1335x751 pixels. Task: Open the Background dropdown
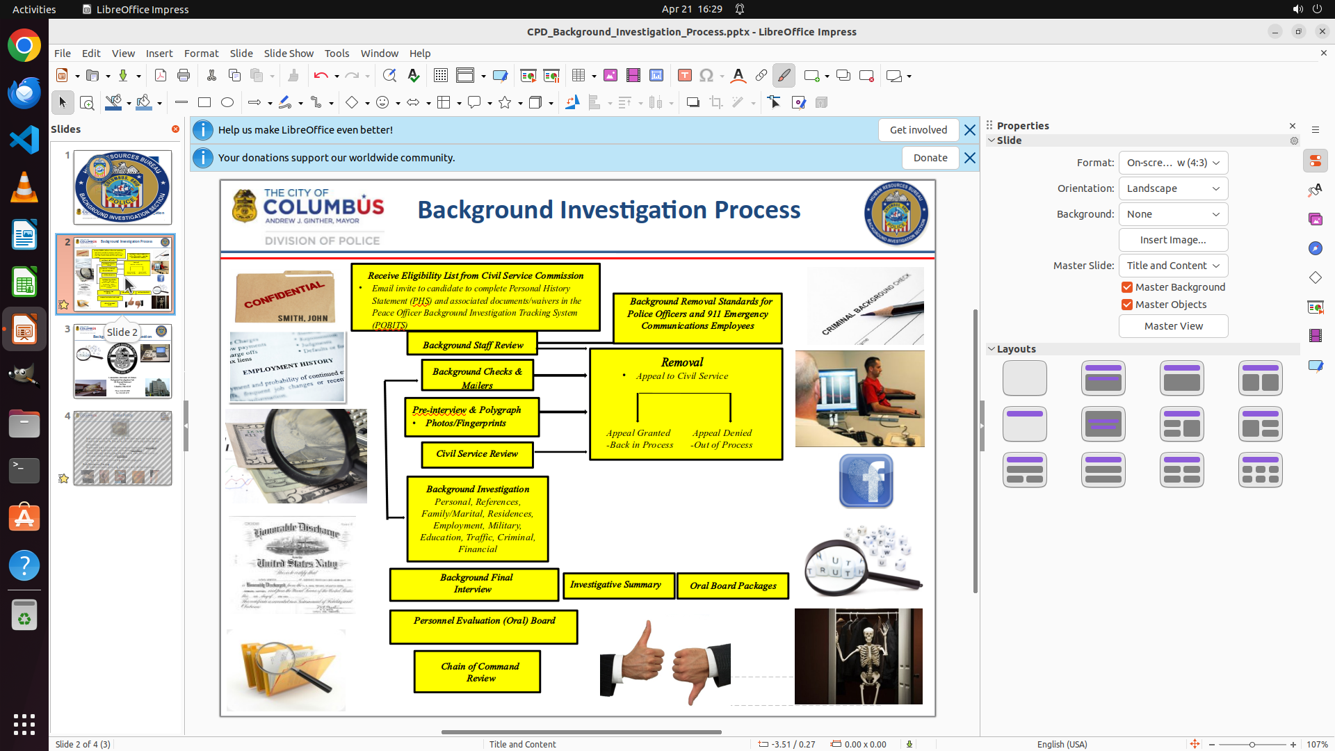[x=1173, y=214]
